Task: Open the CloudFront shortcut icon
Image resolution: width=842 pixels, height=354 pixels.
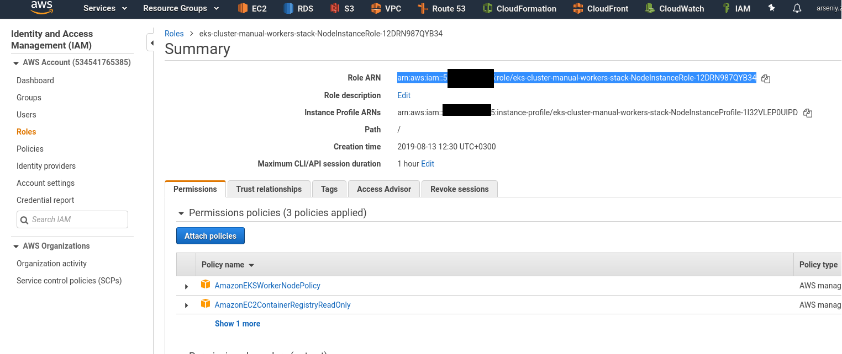Action: [x=578, y=8]
